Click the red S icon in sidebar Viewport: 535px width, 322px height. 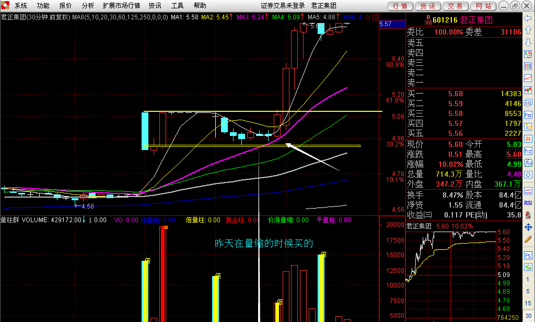coord(528,215)
